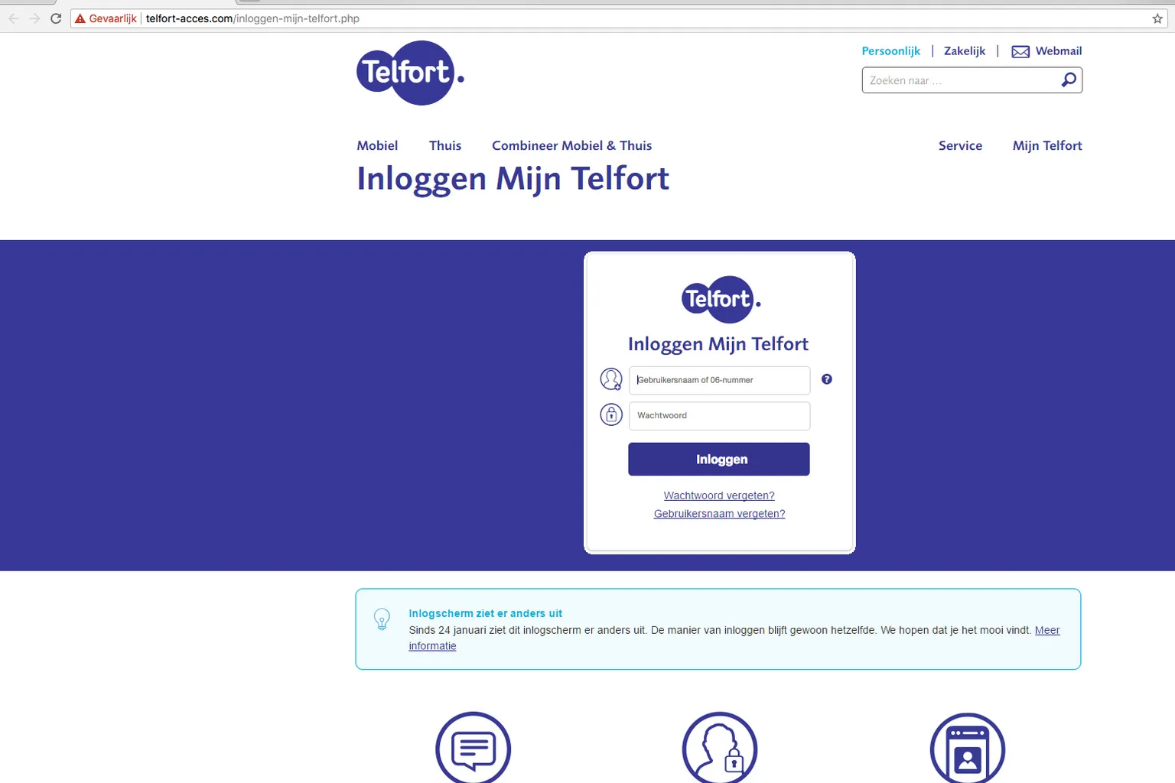Click the red Gevaarlijk security warning
This screenshot has height=783, width=1175.
(x=106, y=18)
